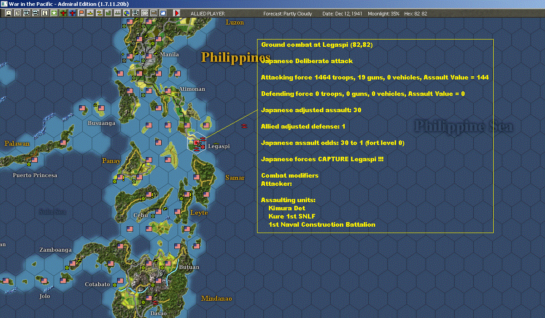The image size is (545, 318).
Task: Click the ALLIED PLAYER status text
Action: 208,14
